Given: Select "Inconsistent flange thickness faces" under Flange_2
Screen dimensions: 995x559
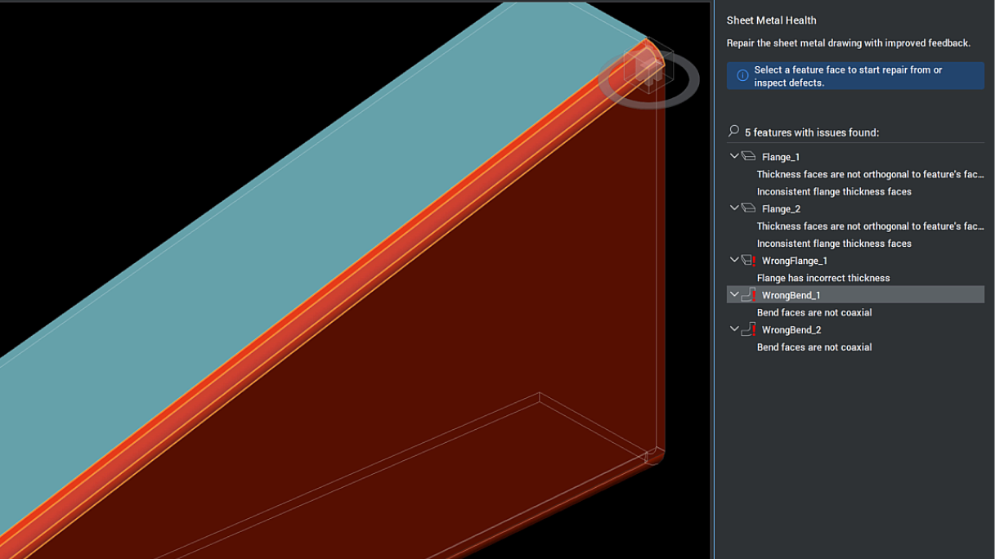Looking at the screenshot, I should 834,244.
